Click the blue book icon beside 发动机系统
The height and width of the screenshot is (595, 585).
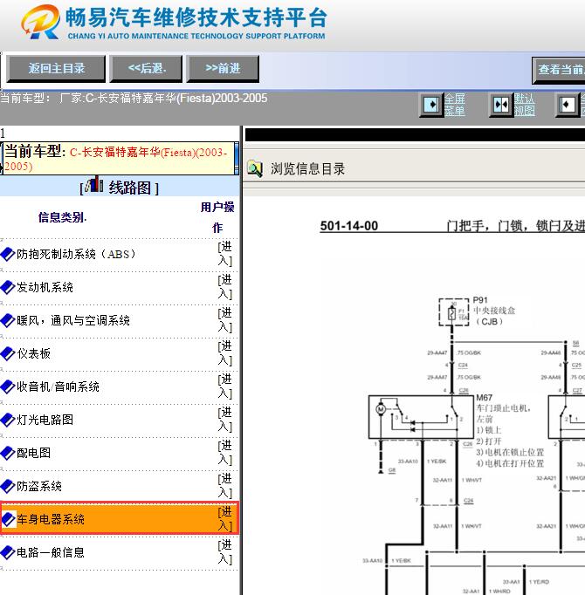tap(8, 287)
